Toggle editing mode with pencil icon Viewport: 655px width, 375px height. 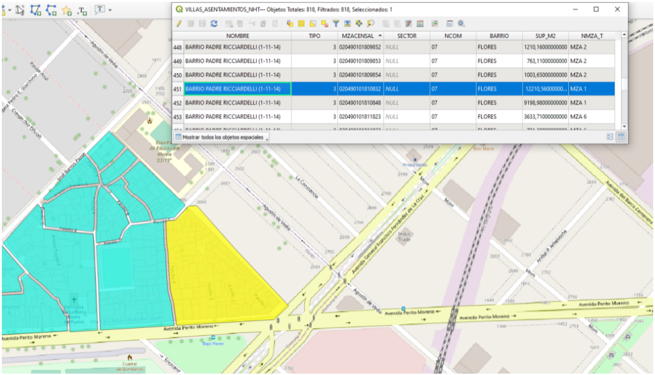179,24
